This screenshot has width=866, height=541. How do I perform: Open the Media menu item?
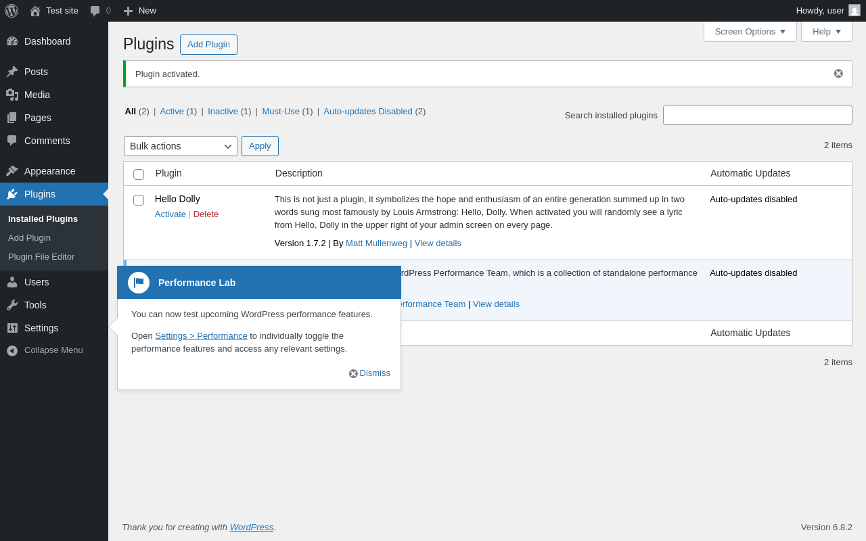pos(54,95)
